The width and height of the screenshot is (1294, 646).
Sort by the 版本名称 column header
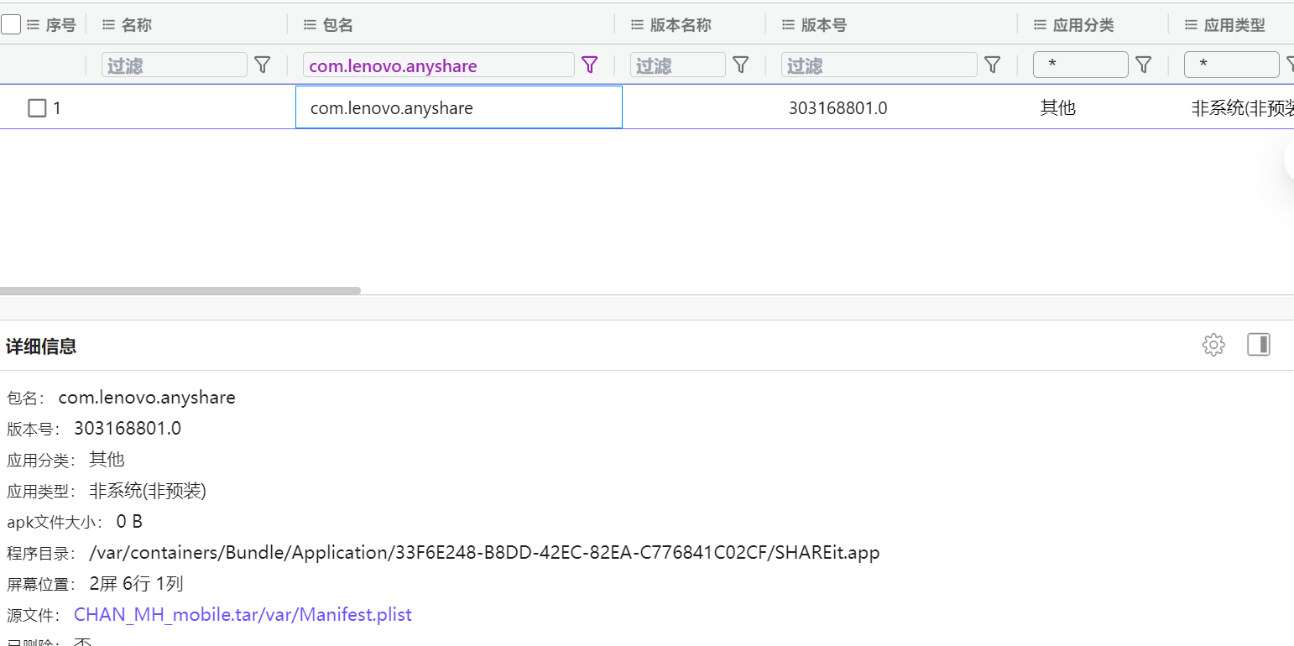click(x=681, y=25)
